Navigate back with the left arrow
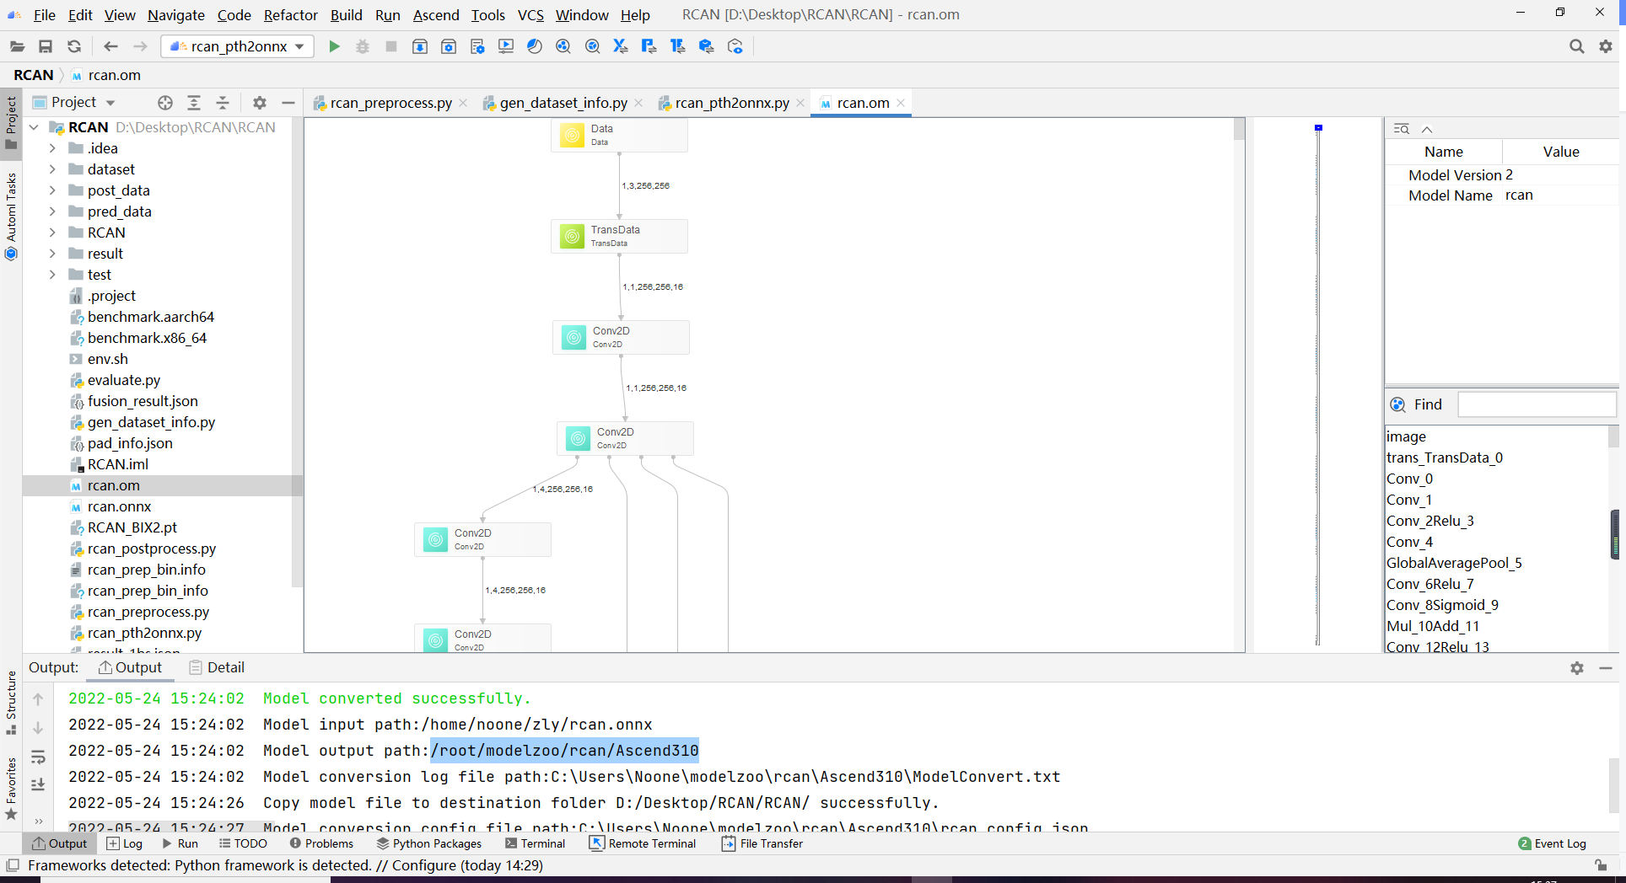The height and width of the screenshot is (883, 1626). tap(110, 46)
